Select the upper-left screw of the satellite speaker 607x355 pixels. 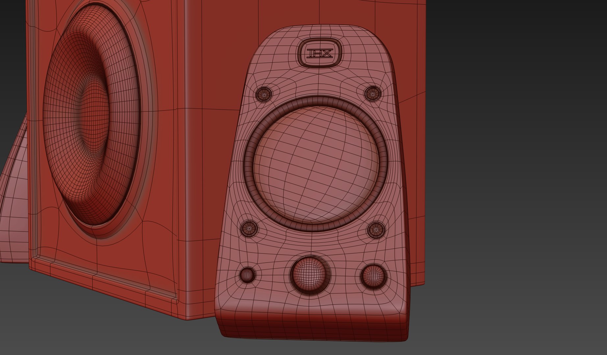point(264,95)
